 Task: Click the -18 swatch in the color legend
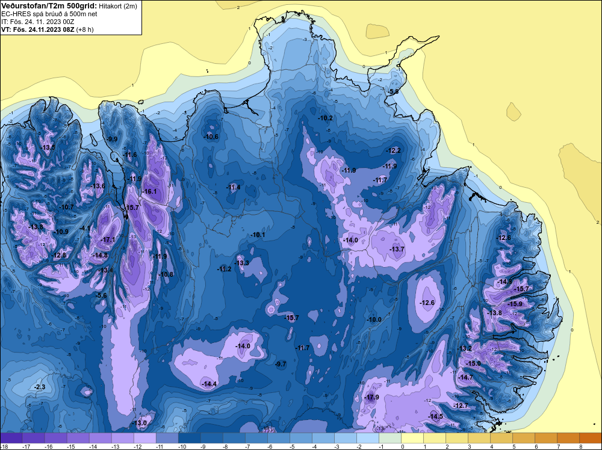[x=11, y=438]
